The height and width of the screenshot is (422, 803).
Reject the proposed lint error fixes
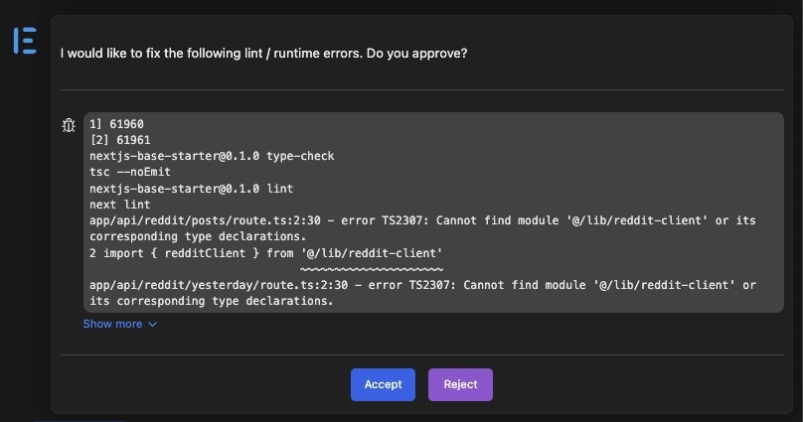coord(460,384)
